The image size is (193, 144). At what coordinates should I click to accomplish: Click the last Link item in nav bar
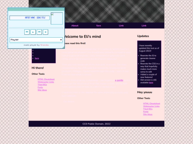pos(144,26)
